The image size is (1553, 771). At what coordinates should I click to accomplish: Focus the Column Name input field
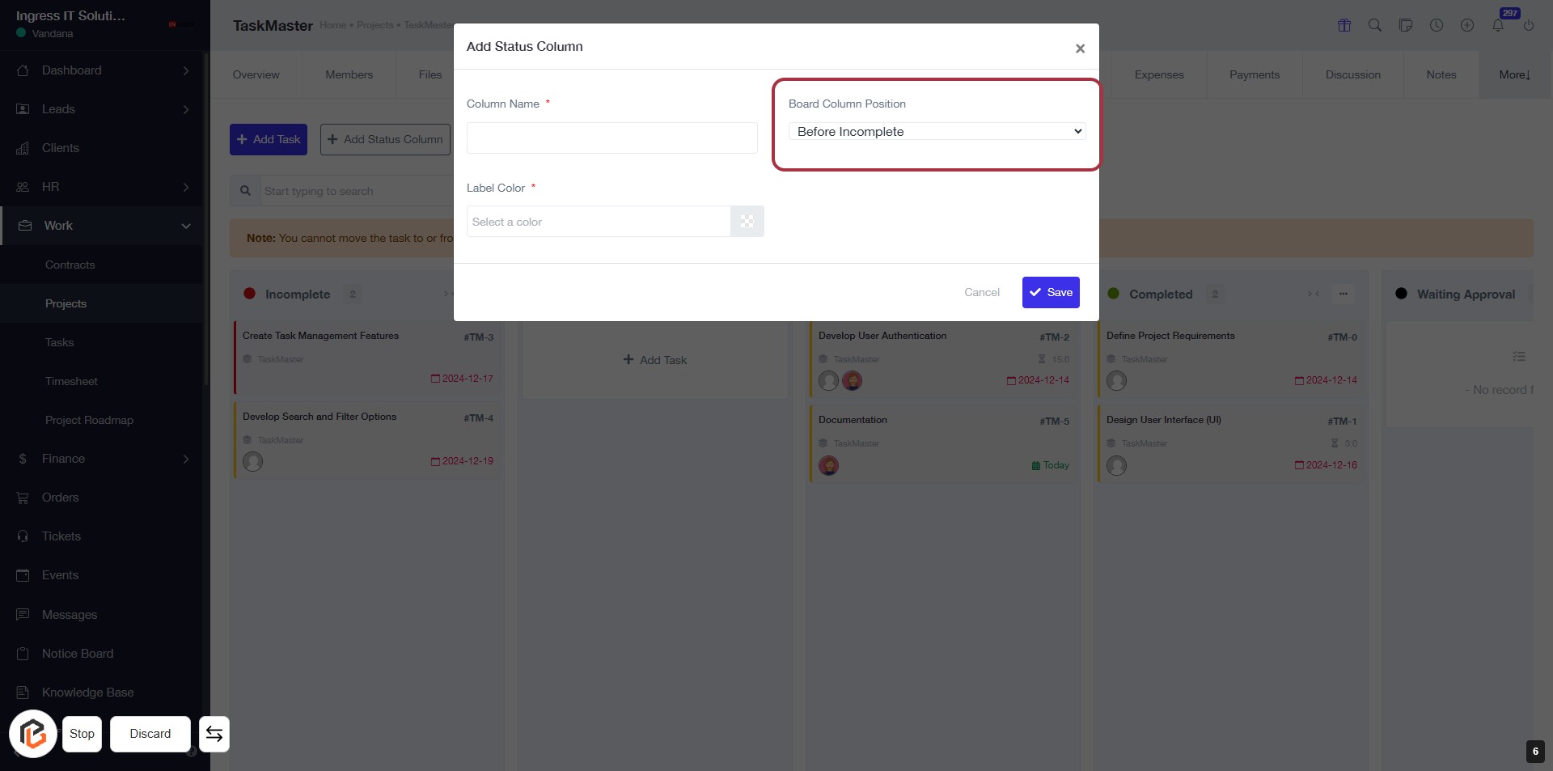612,138
